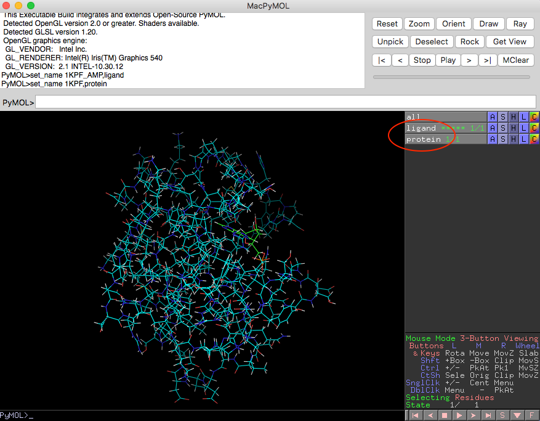Click the Play movie button
The height and width of the screenshot is (421, 540).
(x=448, y=60)
